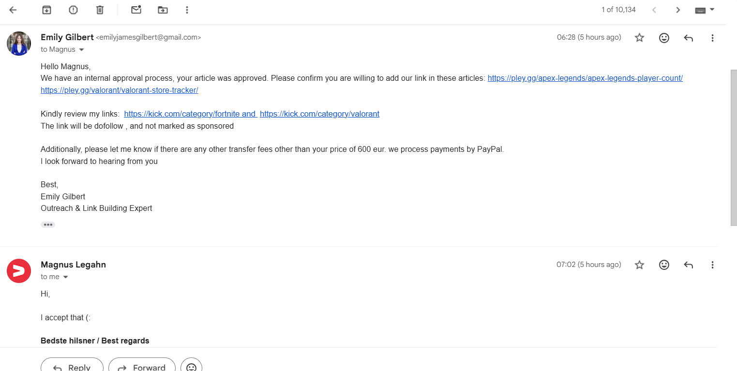Add emoji reaction to Emily Gilbert's message

click(664, 38)
